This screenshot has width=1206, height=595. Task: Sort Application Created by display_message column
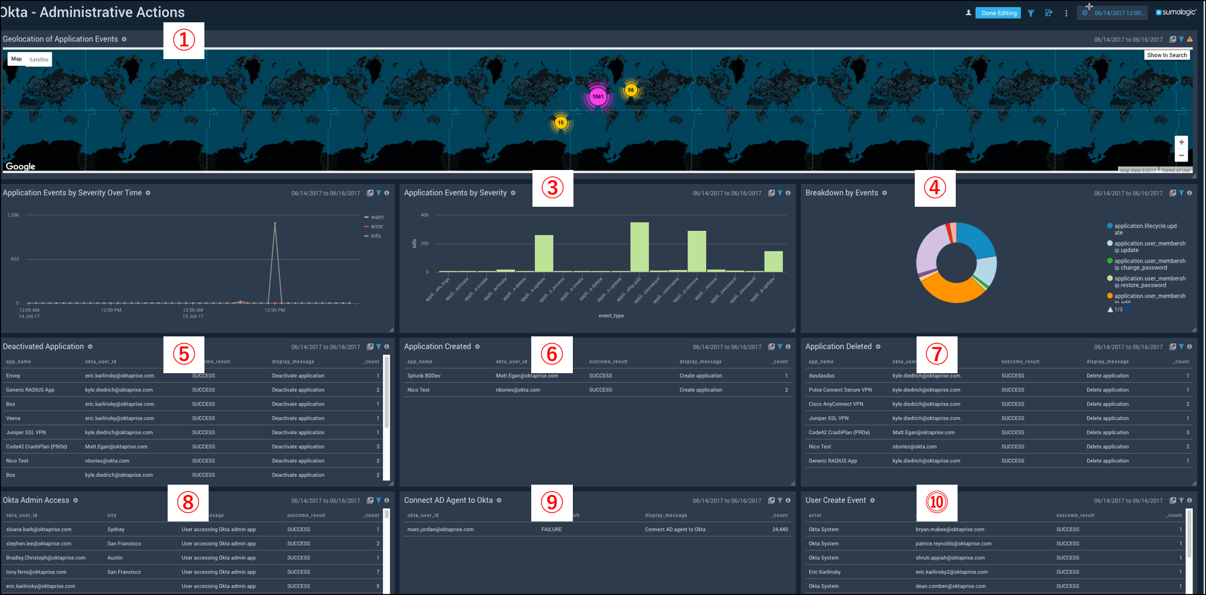(700, 362)
